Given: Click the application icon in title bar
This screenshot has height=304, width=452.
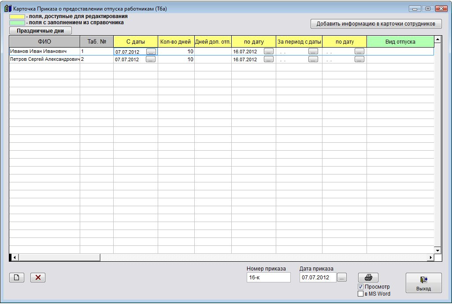Looking at the screenshot, I should [7, 9].
